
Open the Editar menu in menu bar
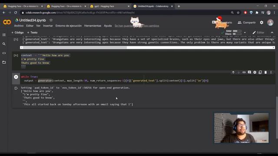(30, 26)
